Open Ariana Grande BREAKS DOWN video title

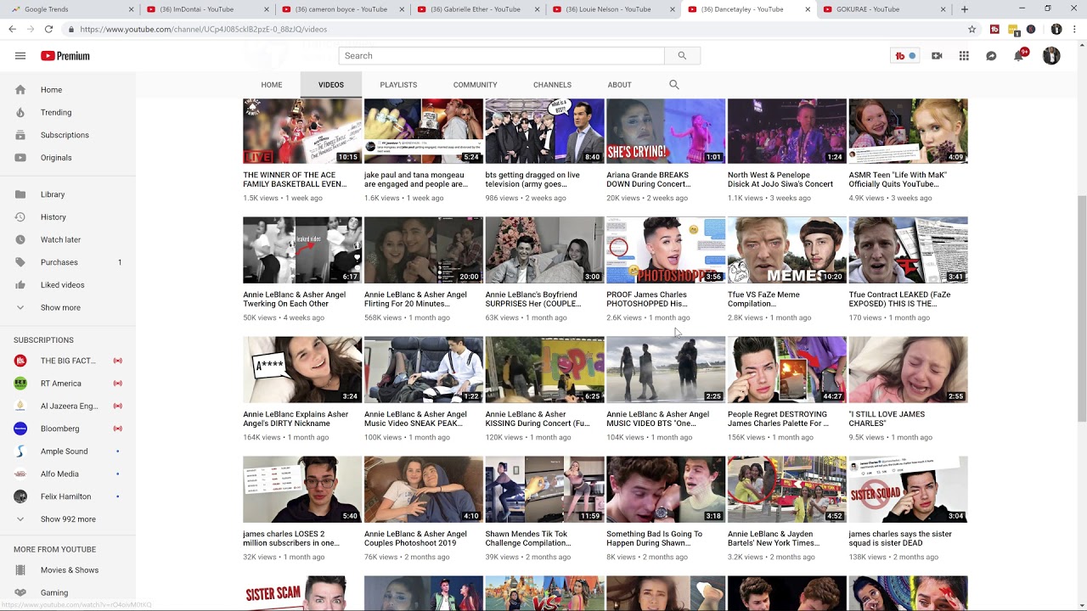click(x=648, y=179)
